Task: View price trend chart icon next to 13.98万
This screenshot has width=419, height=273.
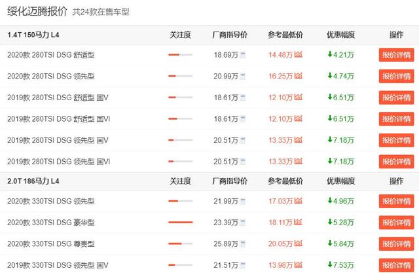Action: coord(299,264)
